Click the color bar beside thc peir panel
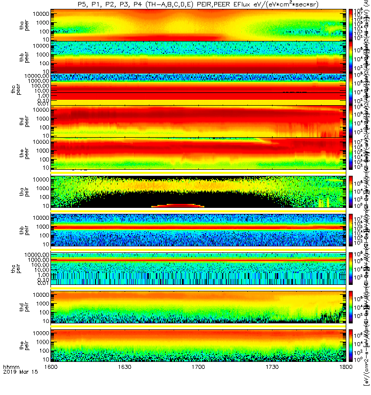 (x=351, y=268)
